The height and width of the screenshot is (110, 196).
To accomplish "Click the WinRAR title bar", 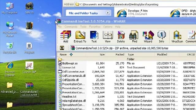I will [126, 21].
